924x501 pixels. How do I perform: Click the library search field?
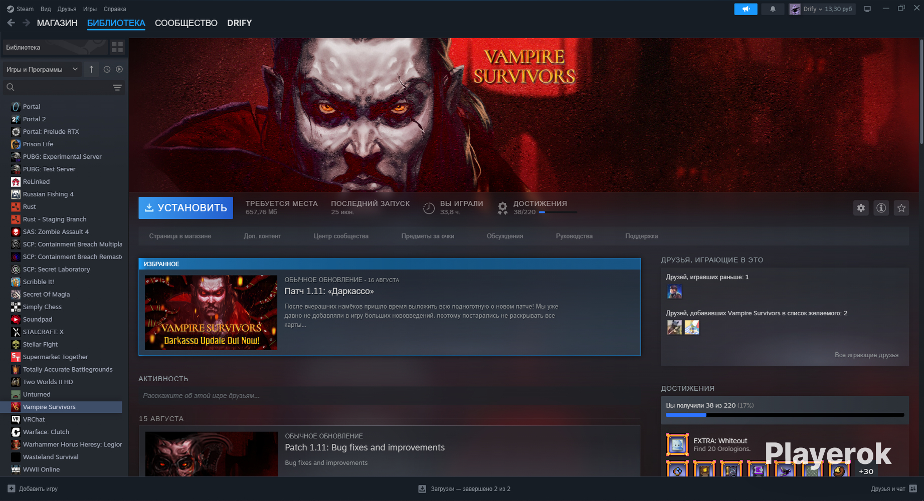click(63, 88)
